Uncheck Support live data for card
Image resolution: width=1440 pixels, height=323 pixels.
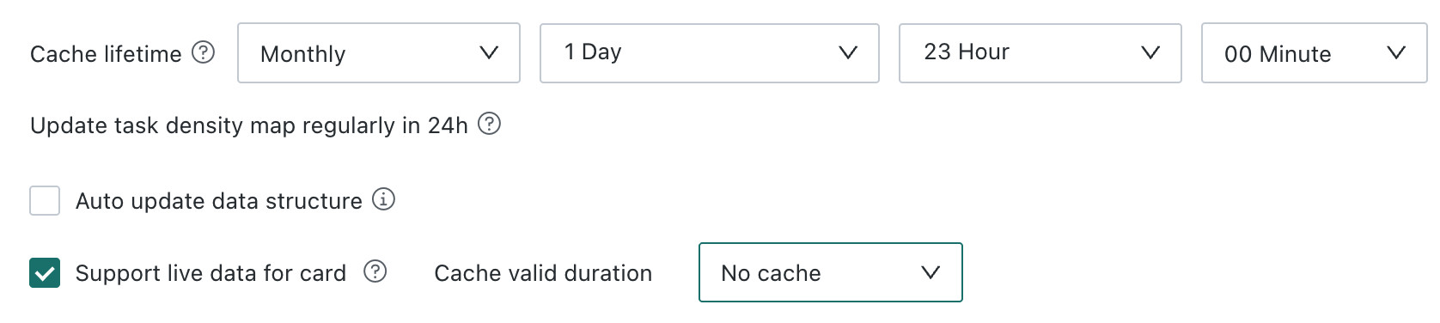pyautogui.click(x=45, y=273)
